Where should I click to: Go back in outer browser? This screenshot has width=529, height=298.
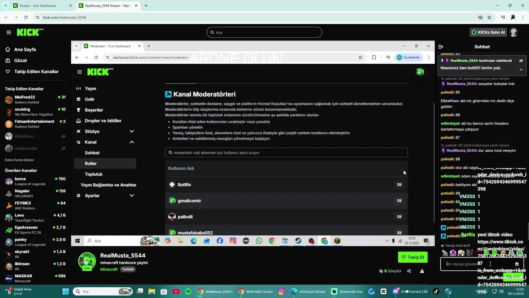6,17
